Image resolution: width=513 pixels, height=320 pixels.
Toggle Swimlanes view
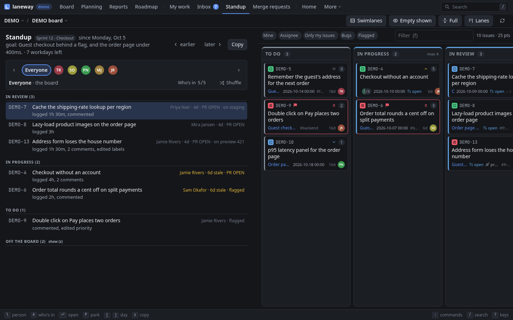[366, 21]
